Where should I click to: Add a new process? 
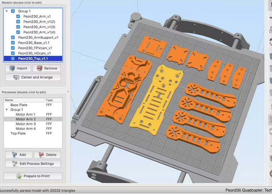click(19, 155)
